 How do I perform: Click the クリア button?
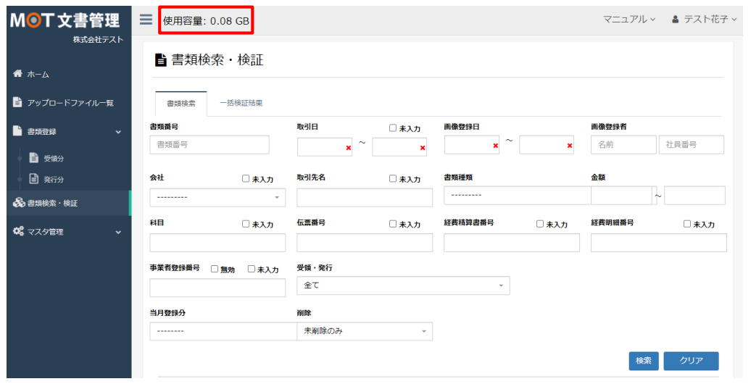click(691, 361)
